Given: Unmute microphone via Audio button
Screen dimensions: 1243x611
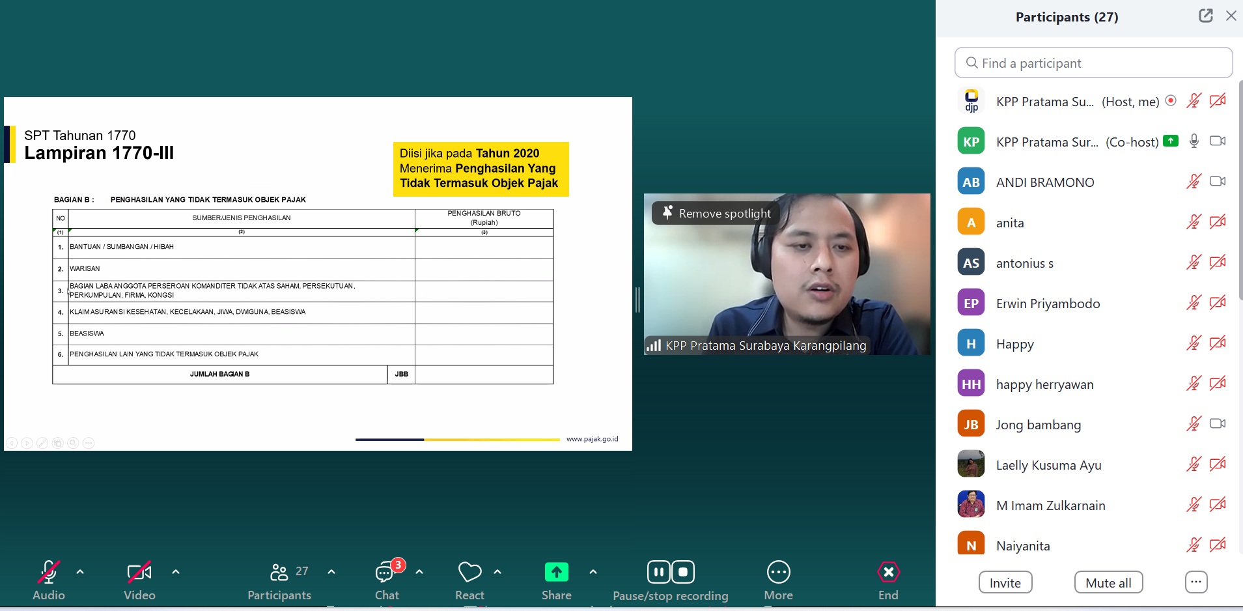Looking at the screenshot, I should [x=49, y=573].
